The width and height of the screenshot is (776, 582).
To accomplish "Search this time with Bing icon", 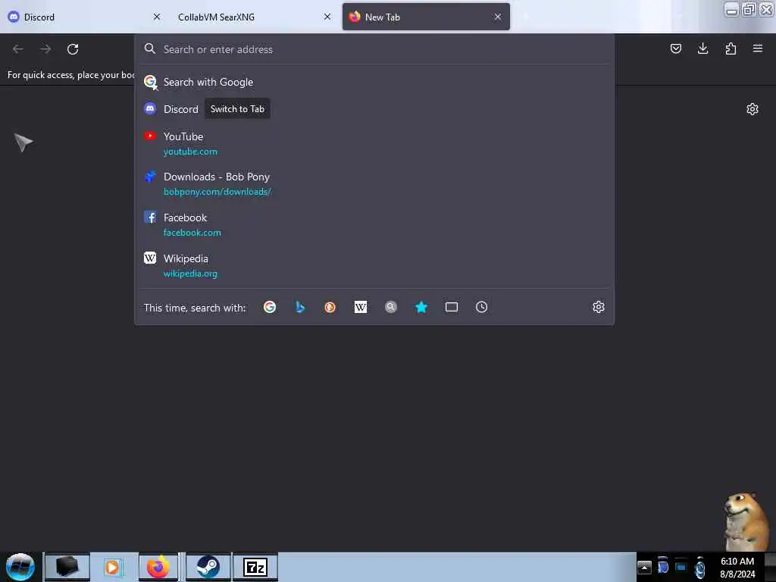I will point(300,308).
